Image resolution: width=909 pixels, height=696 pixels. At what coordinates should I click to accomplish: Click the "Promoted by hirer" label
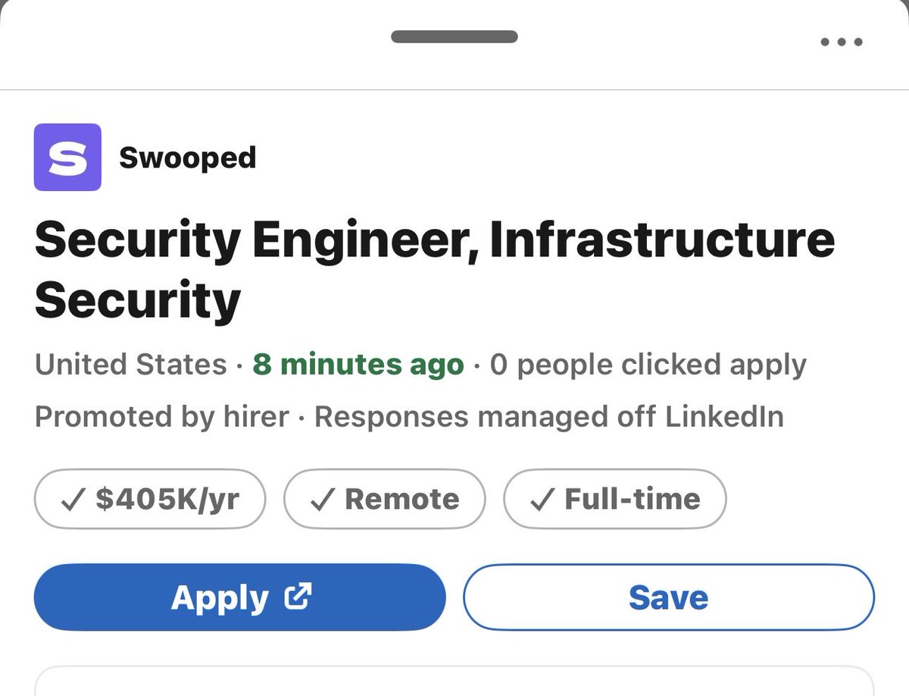click(161, 416)
